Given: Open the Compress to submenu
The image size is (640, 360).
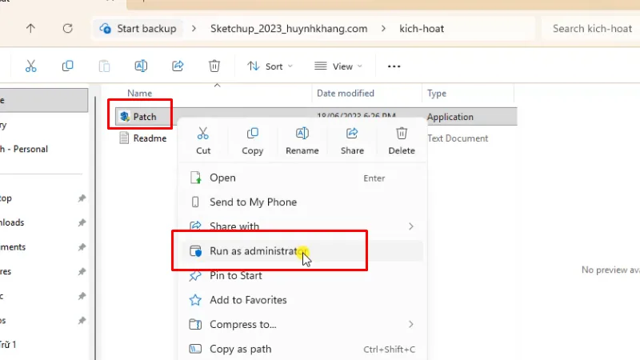Looking at the screenshot, I should point(302,325).
